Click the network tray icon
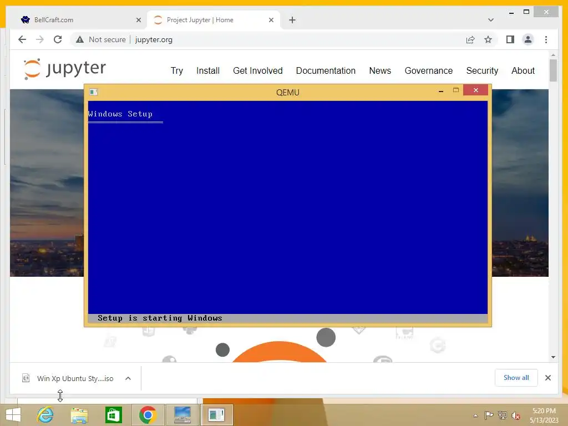 click(503, 415)
